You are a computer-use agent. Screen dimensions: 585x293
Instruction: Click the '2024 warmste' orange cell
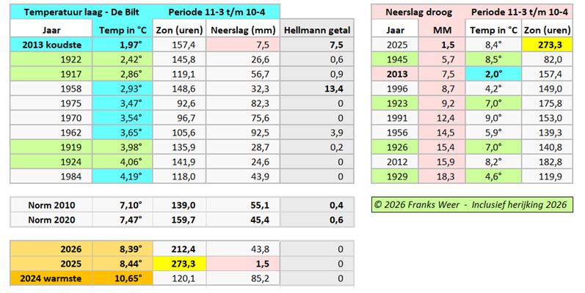click(x=51, y=278)
